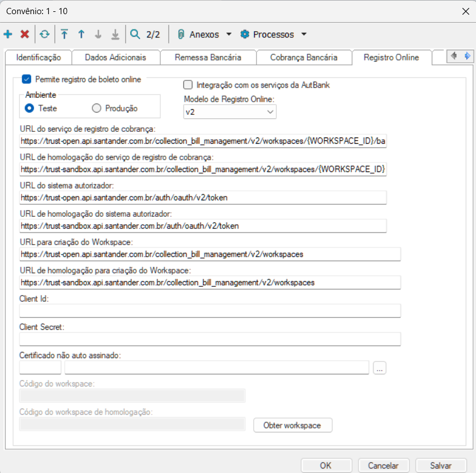Viewport: 476px width, 473px height.
Task: Click the Obter workspace button
Action: click(x=292, y=425)
